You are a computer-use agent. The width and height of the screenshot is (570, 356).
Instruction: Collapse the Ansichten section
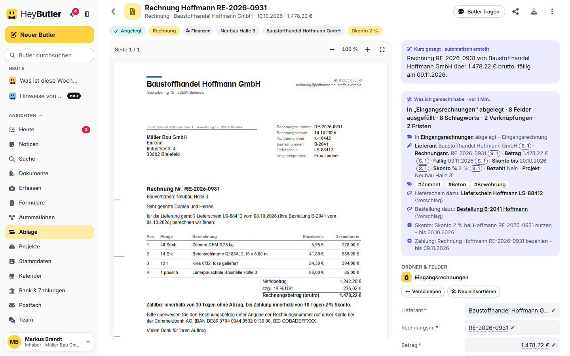(x=26, y=116)
